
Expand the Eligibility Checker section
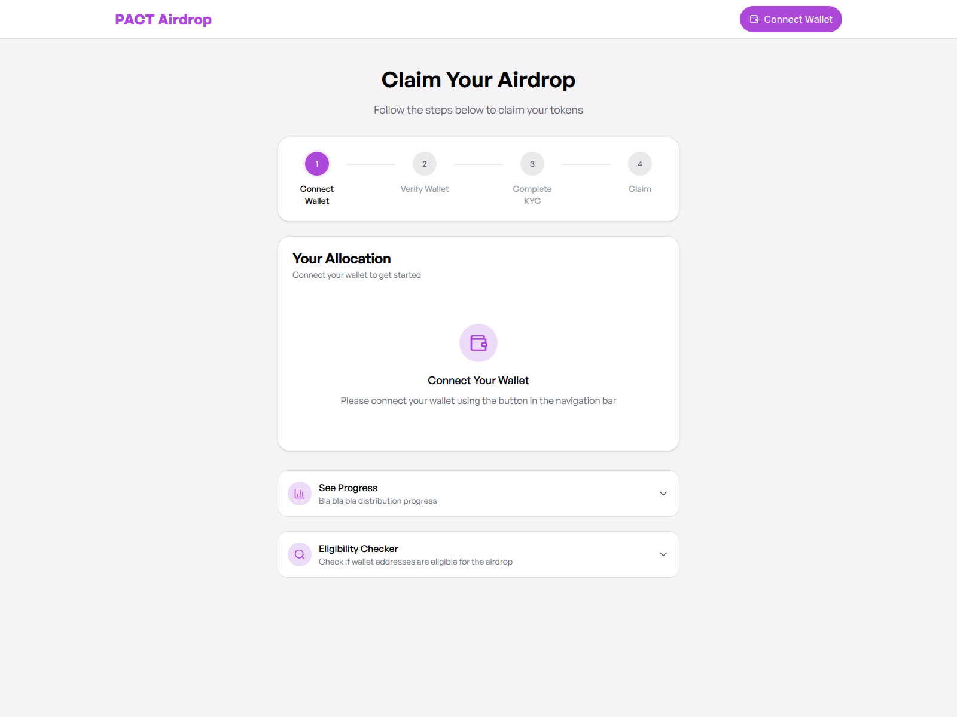pos(478,554)
